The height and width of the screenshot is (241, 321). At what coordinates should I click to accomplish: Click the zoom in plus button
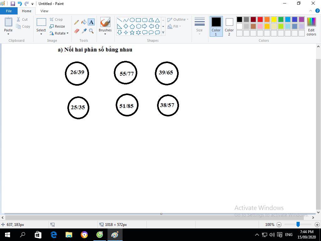pos(317,225)
